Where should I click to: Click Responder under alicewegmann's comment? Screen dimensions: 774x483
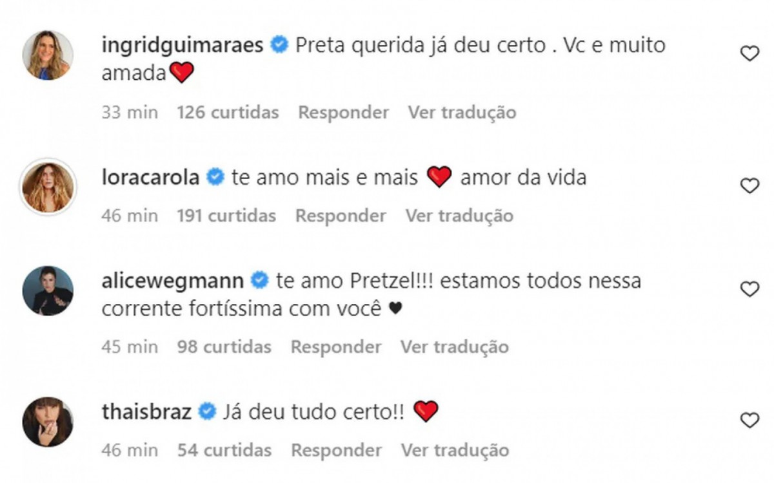335,347
